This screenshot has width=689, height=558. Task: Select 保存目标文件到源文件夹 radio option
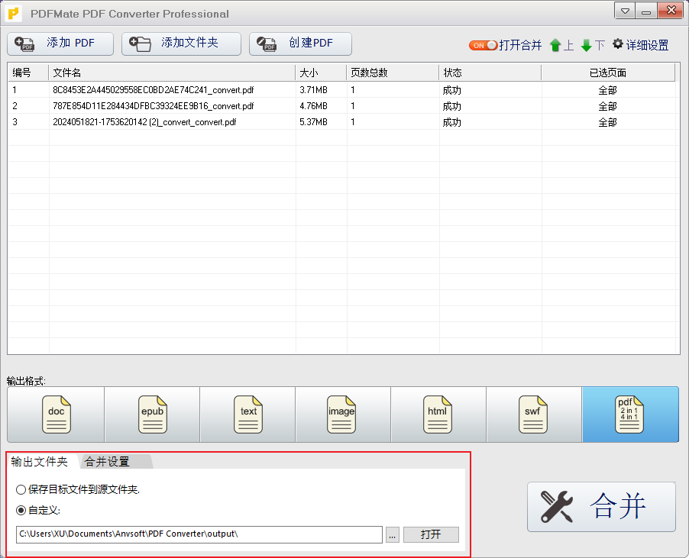(x=77, y=489)
